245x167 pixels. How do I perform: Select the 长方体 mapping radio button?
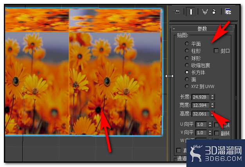coord(187,72)
